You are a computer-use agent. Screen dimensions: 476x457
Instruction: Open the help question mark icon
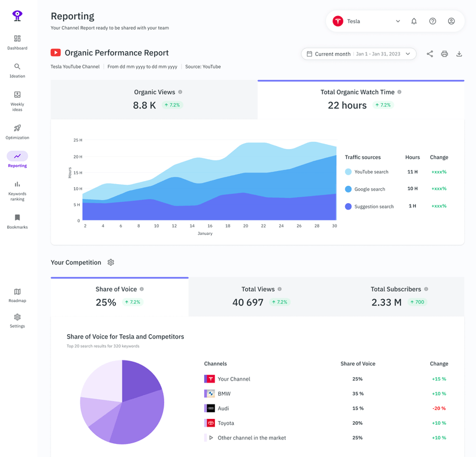pos(433,21)
